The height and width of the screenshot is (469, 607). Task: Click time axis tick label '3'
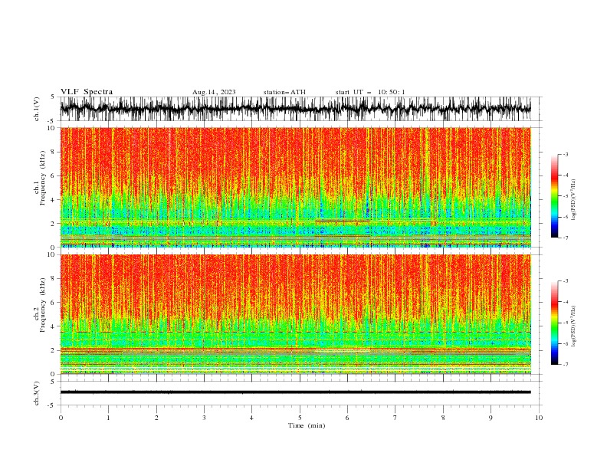pyautogui.click(x=204, y=418)
